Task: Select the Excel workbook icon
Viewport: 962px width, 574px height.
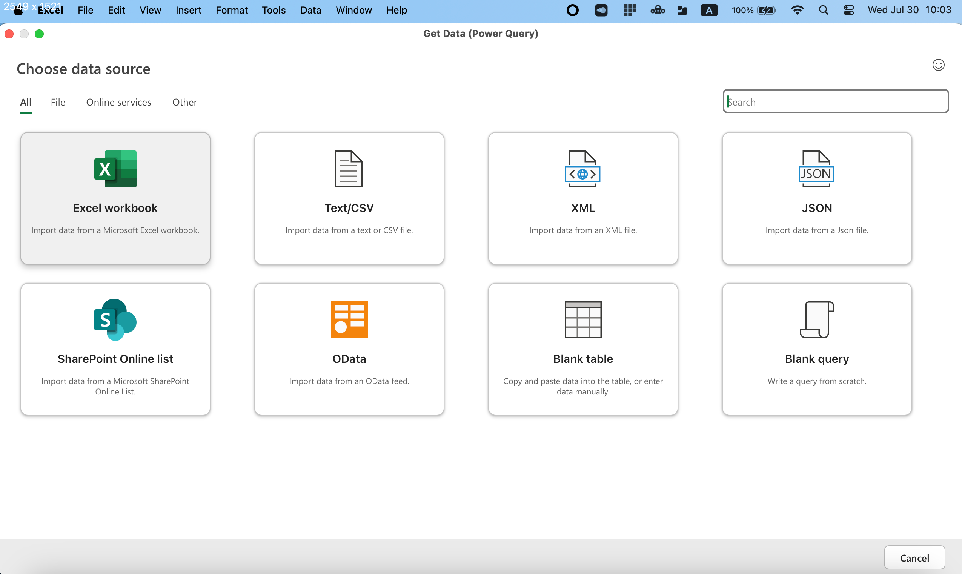Action: (115, 169)
